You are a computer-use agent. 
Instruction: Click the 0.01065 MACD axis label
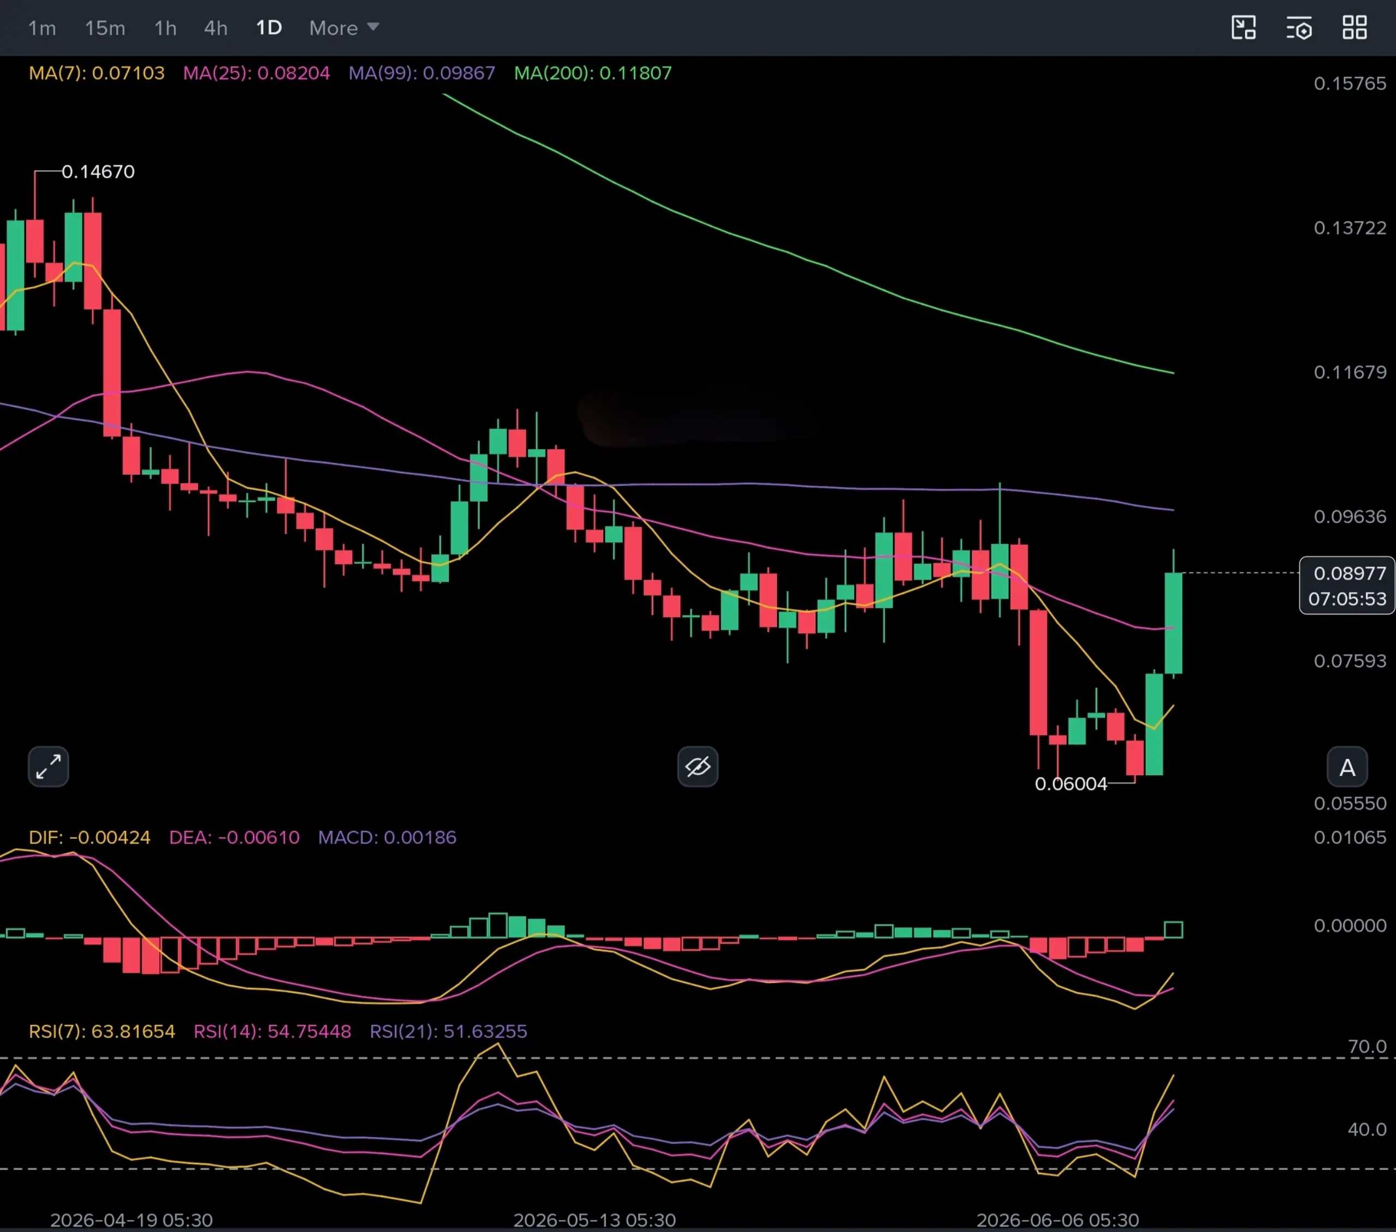[1350, 837]
